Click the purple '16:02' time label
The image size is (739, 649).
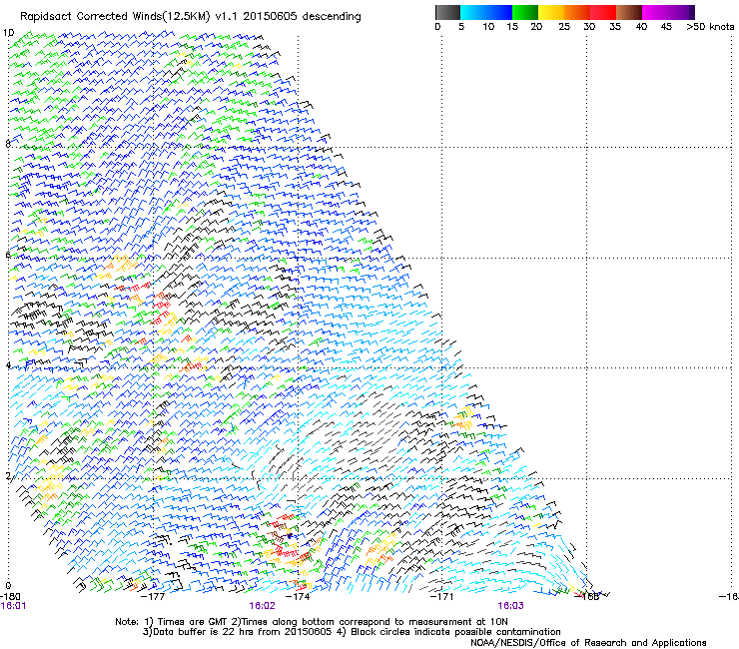click(262, 606)
